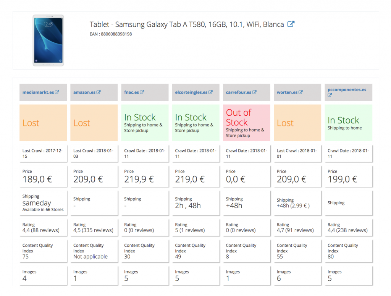The image size is (391, 296).
Task: Click the 219,9 € price
Action: (139, 179)
